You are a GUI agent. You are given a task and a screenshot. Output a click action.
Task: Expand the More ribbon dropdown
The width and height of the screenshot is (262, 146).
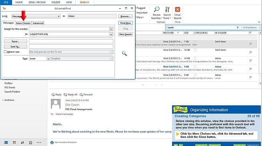(x=140, y=17)
